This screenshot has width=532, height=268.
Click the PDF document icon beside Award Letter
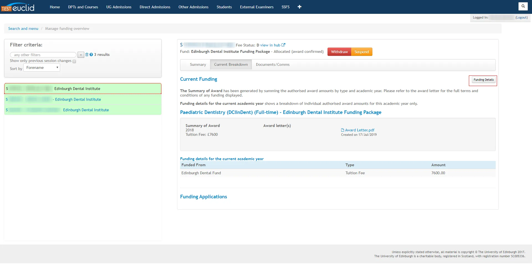pos(342,130)
